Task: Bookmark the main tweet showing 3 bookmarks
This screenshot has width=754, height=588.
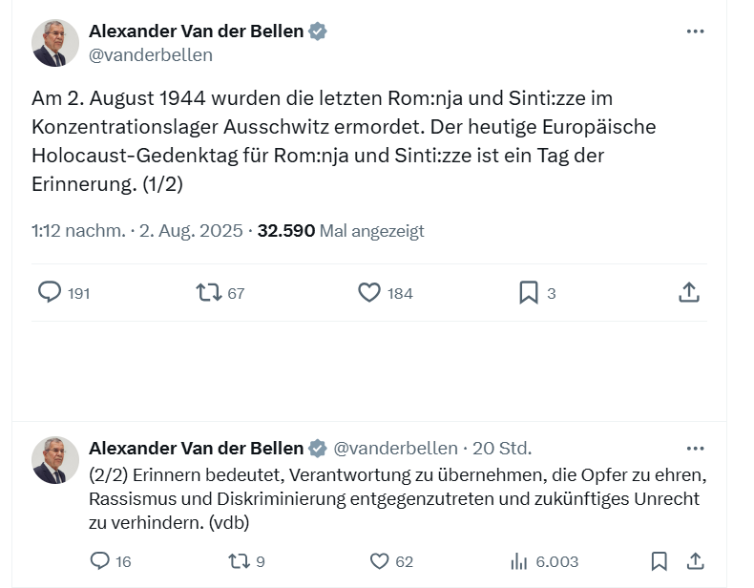Action: [529, 292]
